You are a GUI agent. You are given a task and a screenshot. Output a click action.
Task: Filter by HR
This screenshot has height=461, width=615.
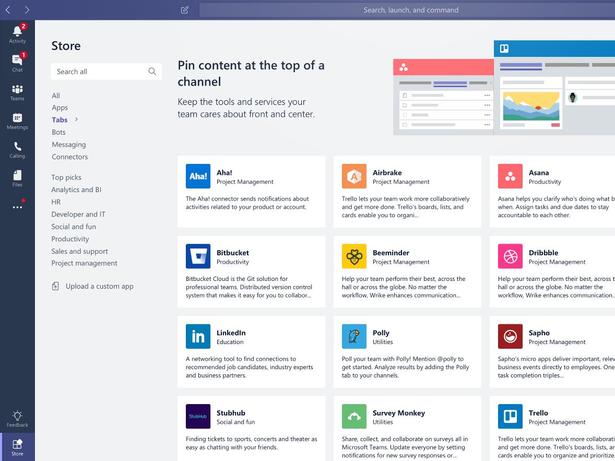point(56,202)
